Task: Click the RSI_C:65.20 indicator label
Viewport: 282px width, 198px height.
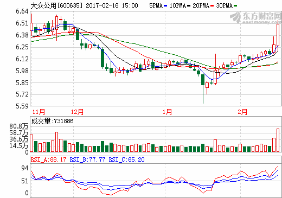Action: [126, 159]
